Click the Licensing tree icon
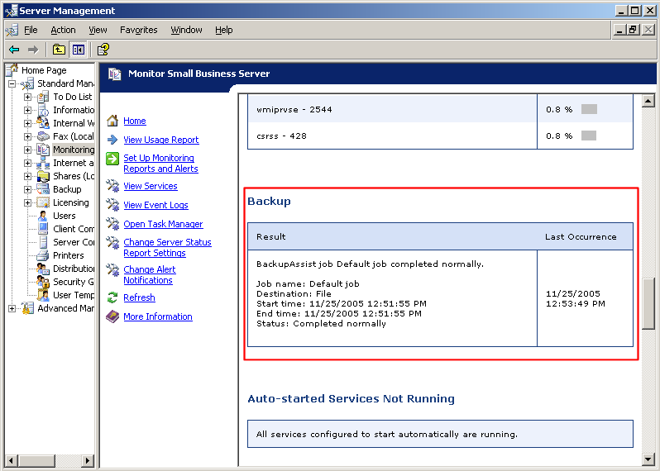 tap(43, 202)
